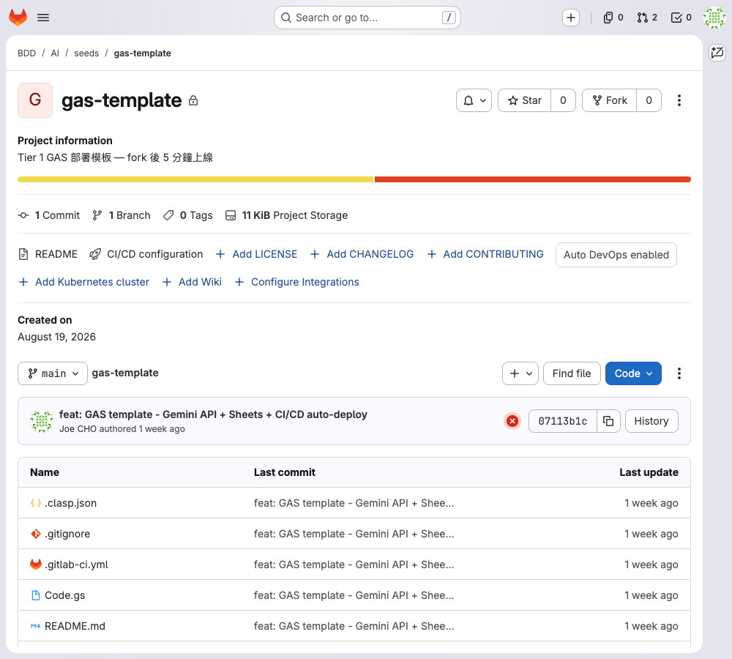Viewport: 732px width, 659px height.
Task: Click last commit message for Code.gs row
Action: coord(354,595)
